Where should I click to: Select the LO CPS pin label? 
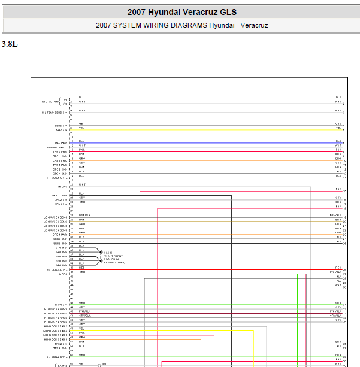62,274
